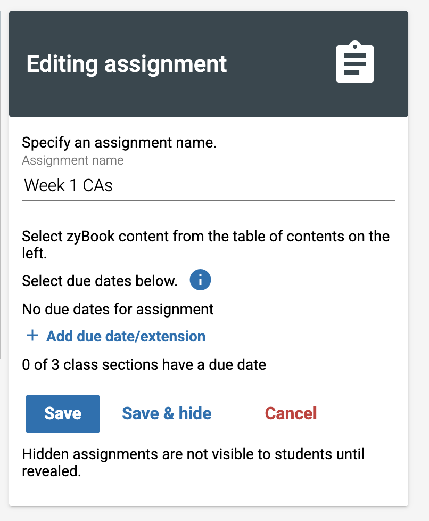The width and height of the screenshot is (429, 521).
Task: Click the word 'revealed.' in the bottom note
Action: click(x=52, y=471)
